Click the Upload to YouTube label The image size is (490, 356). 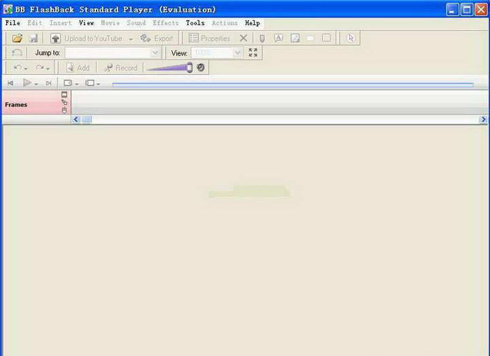93,38
